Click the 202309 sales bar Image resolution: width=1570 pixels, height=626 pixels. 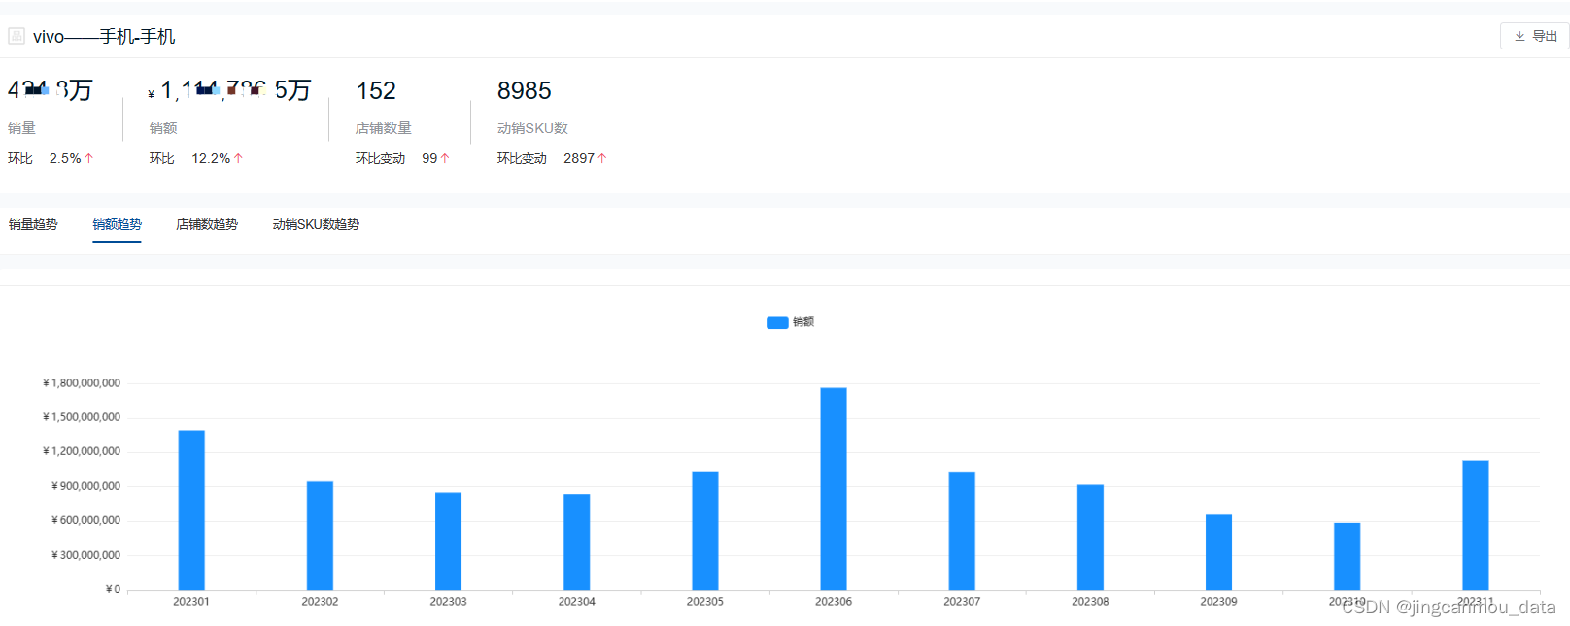click(x=1218, y=552)
